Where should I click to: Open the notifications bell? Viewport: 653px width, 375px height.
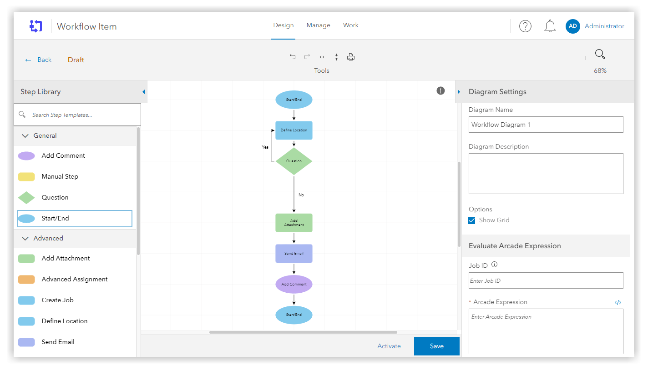coord(550,26)
